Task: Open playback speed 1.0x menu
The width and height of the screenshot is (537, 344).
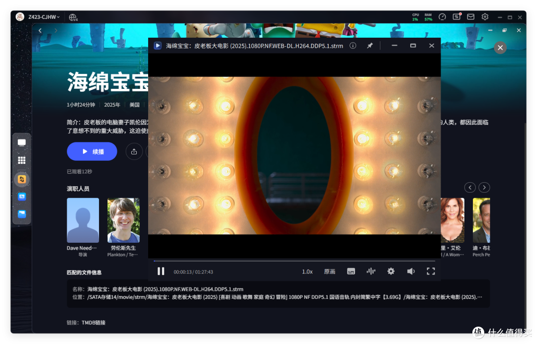Action: coord(307,272)
